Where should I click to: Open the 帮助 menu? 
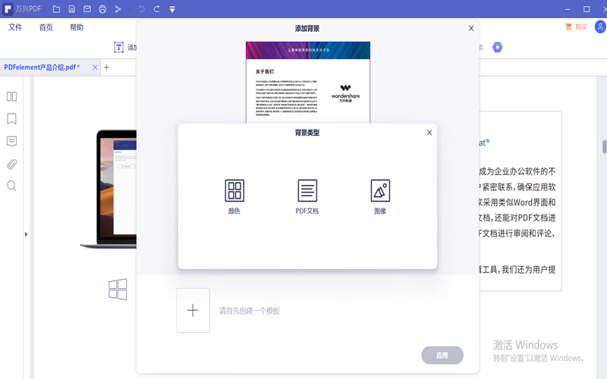coord(77,27)
